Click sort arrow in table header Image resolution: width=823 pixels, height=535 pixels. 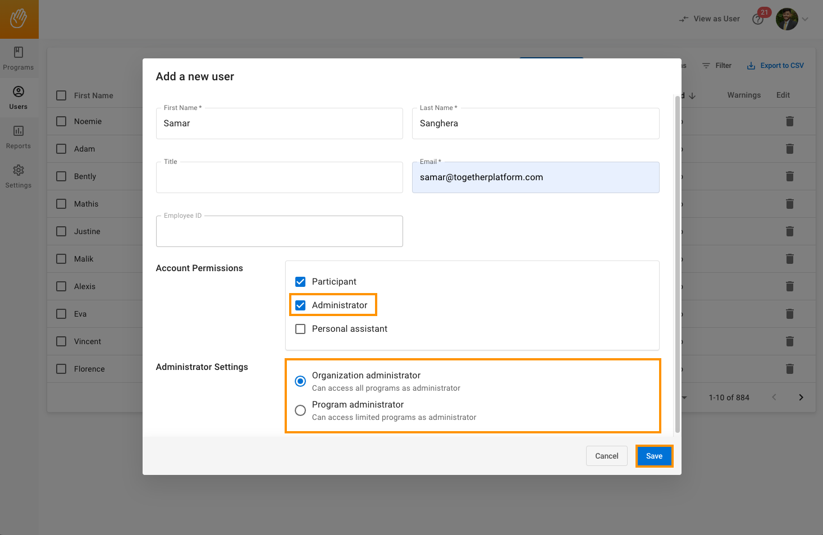point(692,96)
